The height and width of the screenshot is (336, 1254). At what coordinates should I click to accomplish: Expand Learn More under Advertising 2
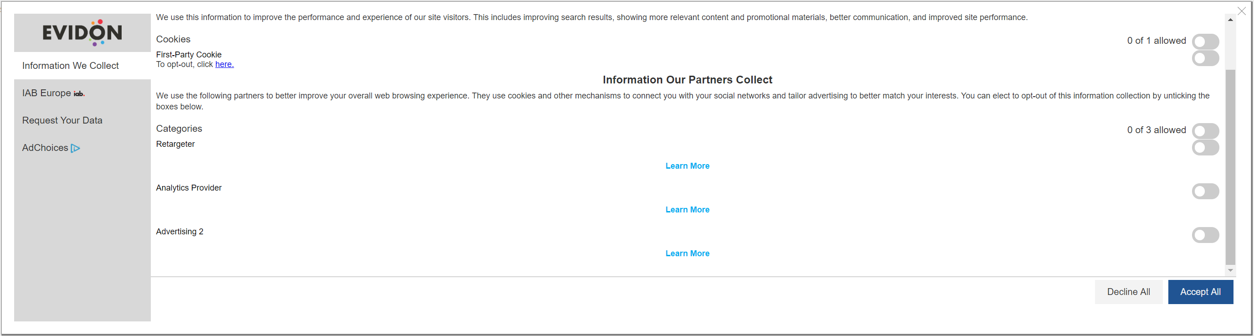(x=687, y=253)
